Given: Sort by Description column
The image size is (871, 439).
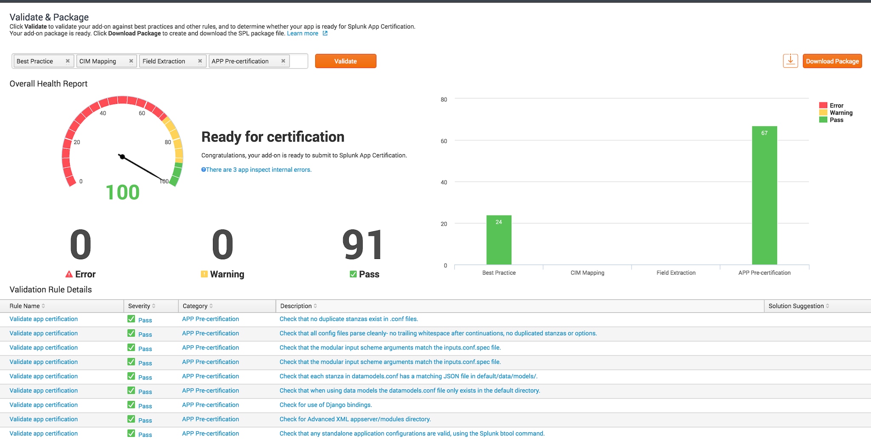Looking at the screenshot, I should pos(299,306).
